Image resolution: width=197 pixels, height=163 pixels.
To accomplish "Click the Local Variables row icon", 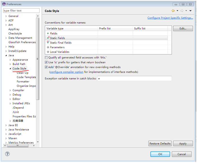I will tap(48, 52).
